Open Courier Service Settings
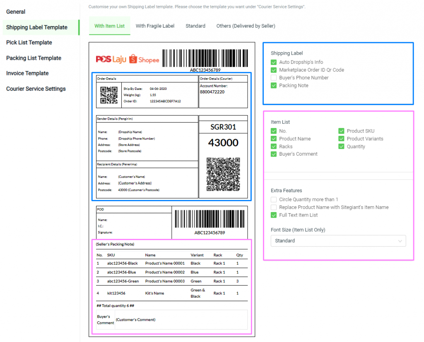 click(36, 89)
